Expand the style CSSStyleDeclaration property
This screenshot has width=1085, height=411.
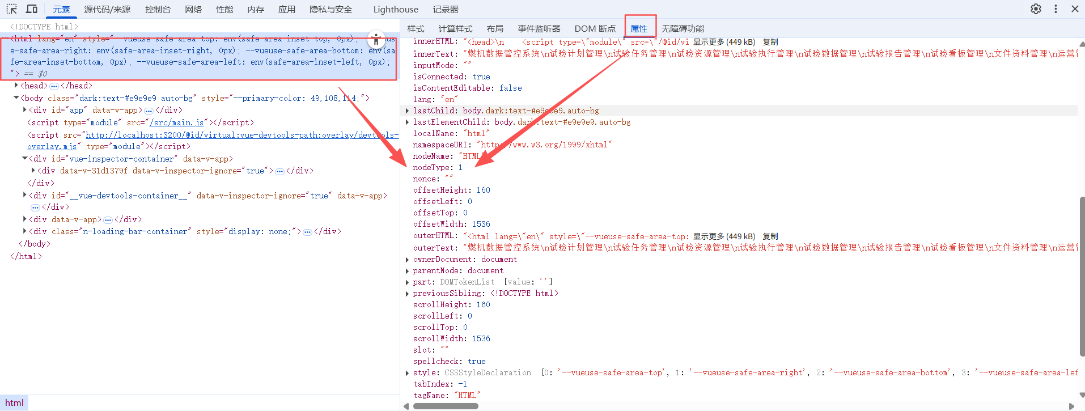408,372
